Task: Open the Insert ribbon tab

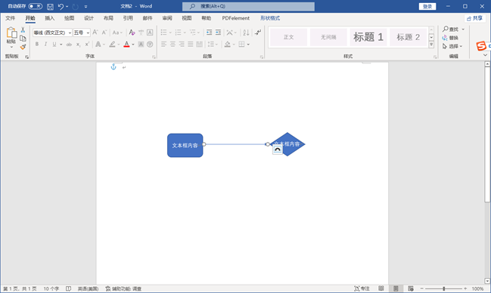Action: (x=49, y=18)
